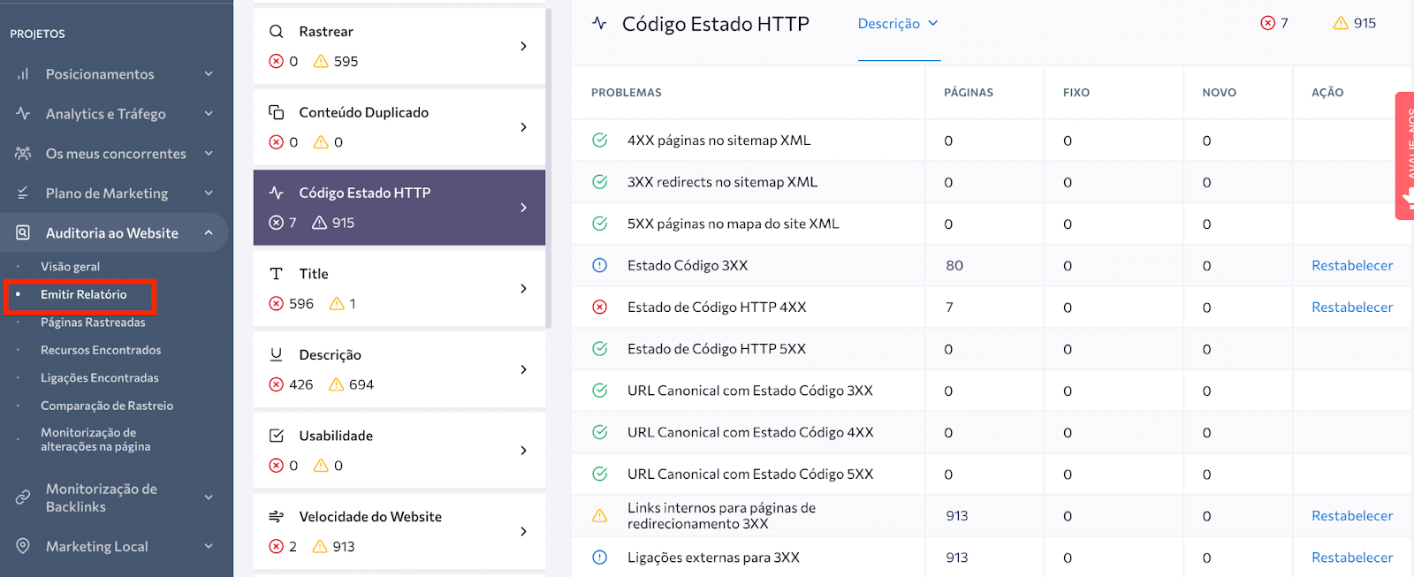Click the Auditoria ao Website magnifier icon

coord(23,233)
